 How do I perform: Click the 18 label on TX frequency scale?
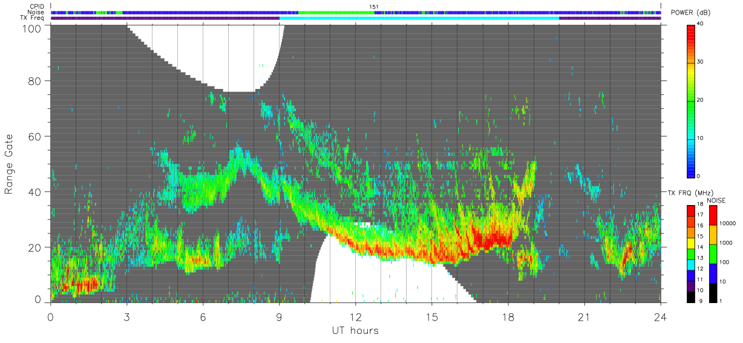(701, 204)
